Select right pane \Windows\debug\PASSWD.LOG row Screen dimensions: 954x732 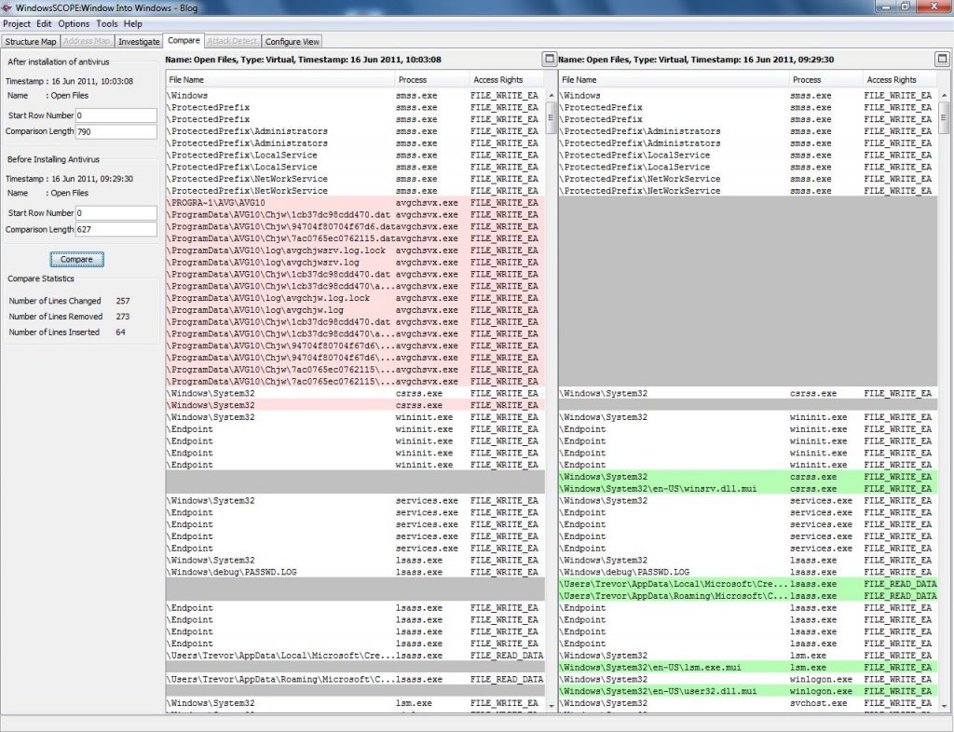748,572
